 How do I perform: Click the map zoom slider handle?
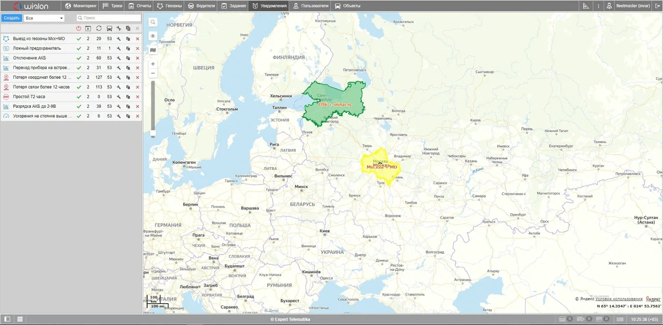(153, 134)
